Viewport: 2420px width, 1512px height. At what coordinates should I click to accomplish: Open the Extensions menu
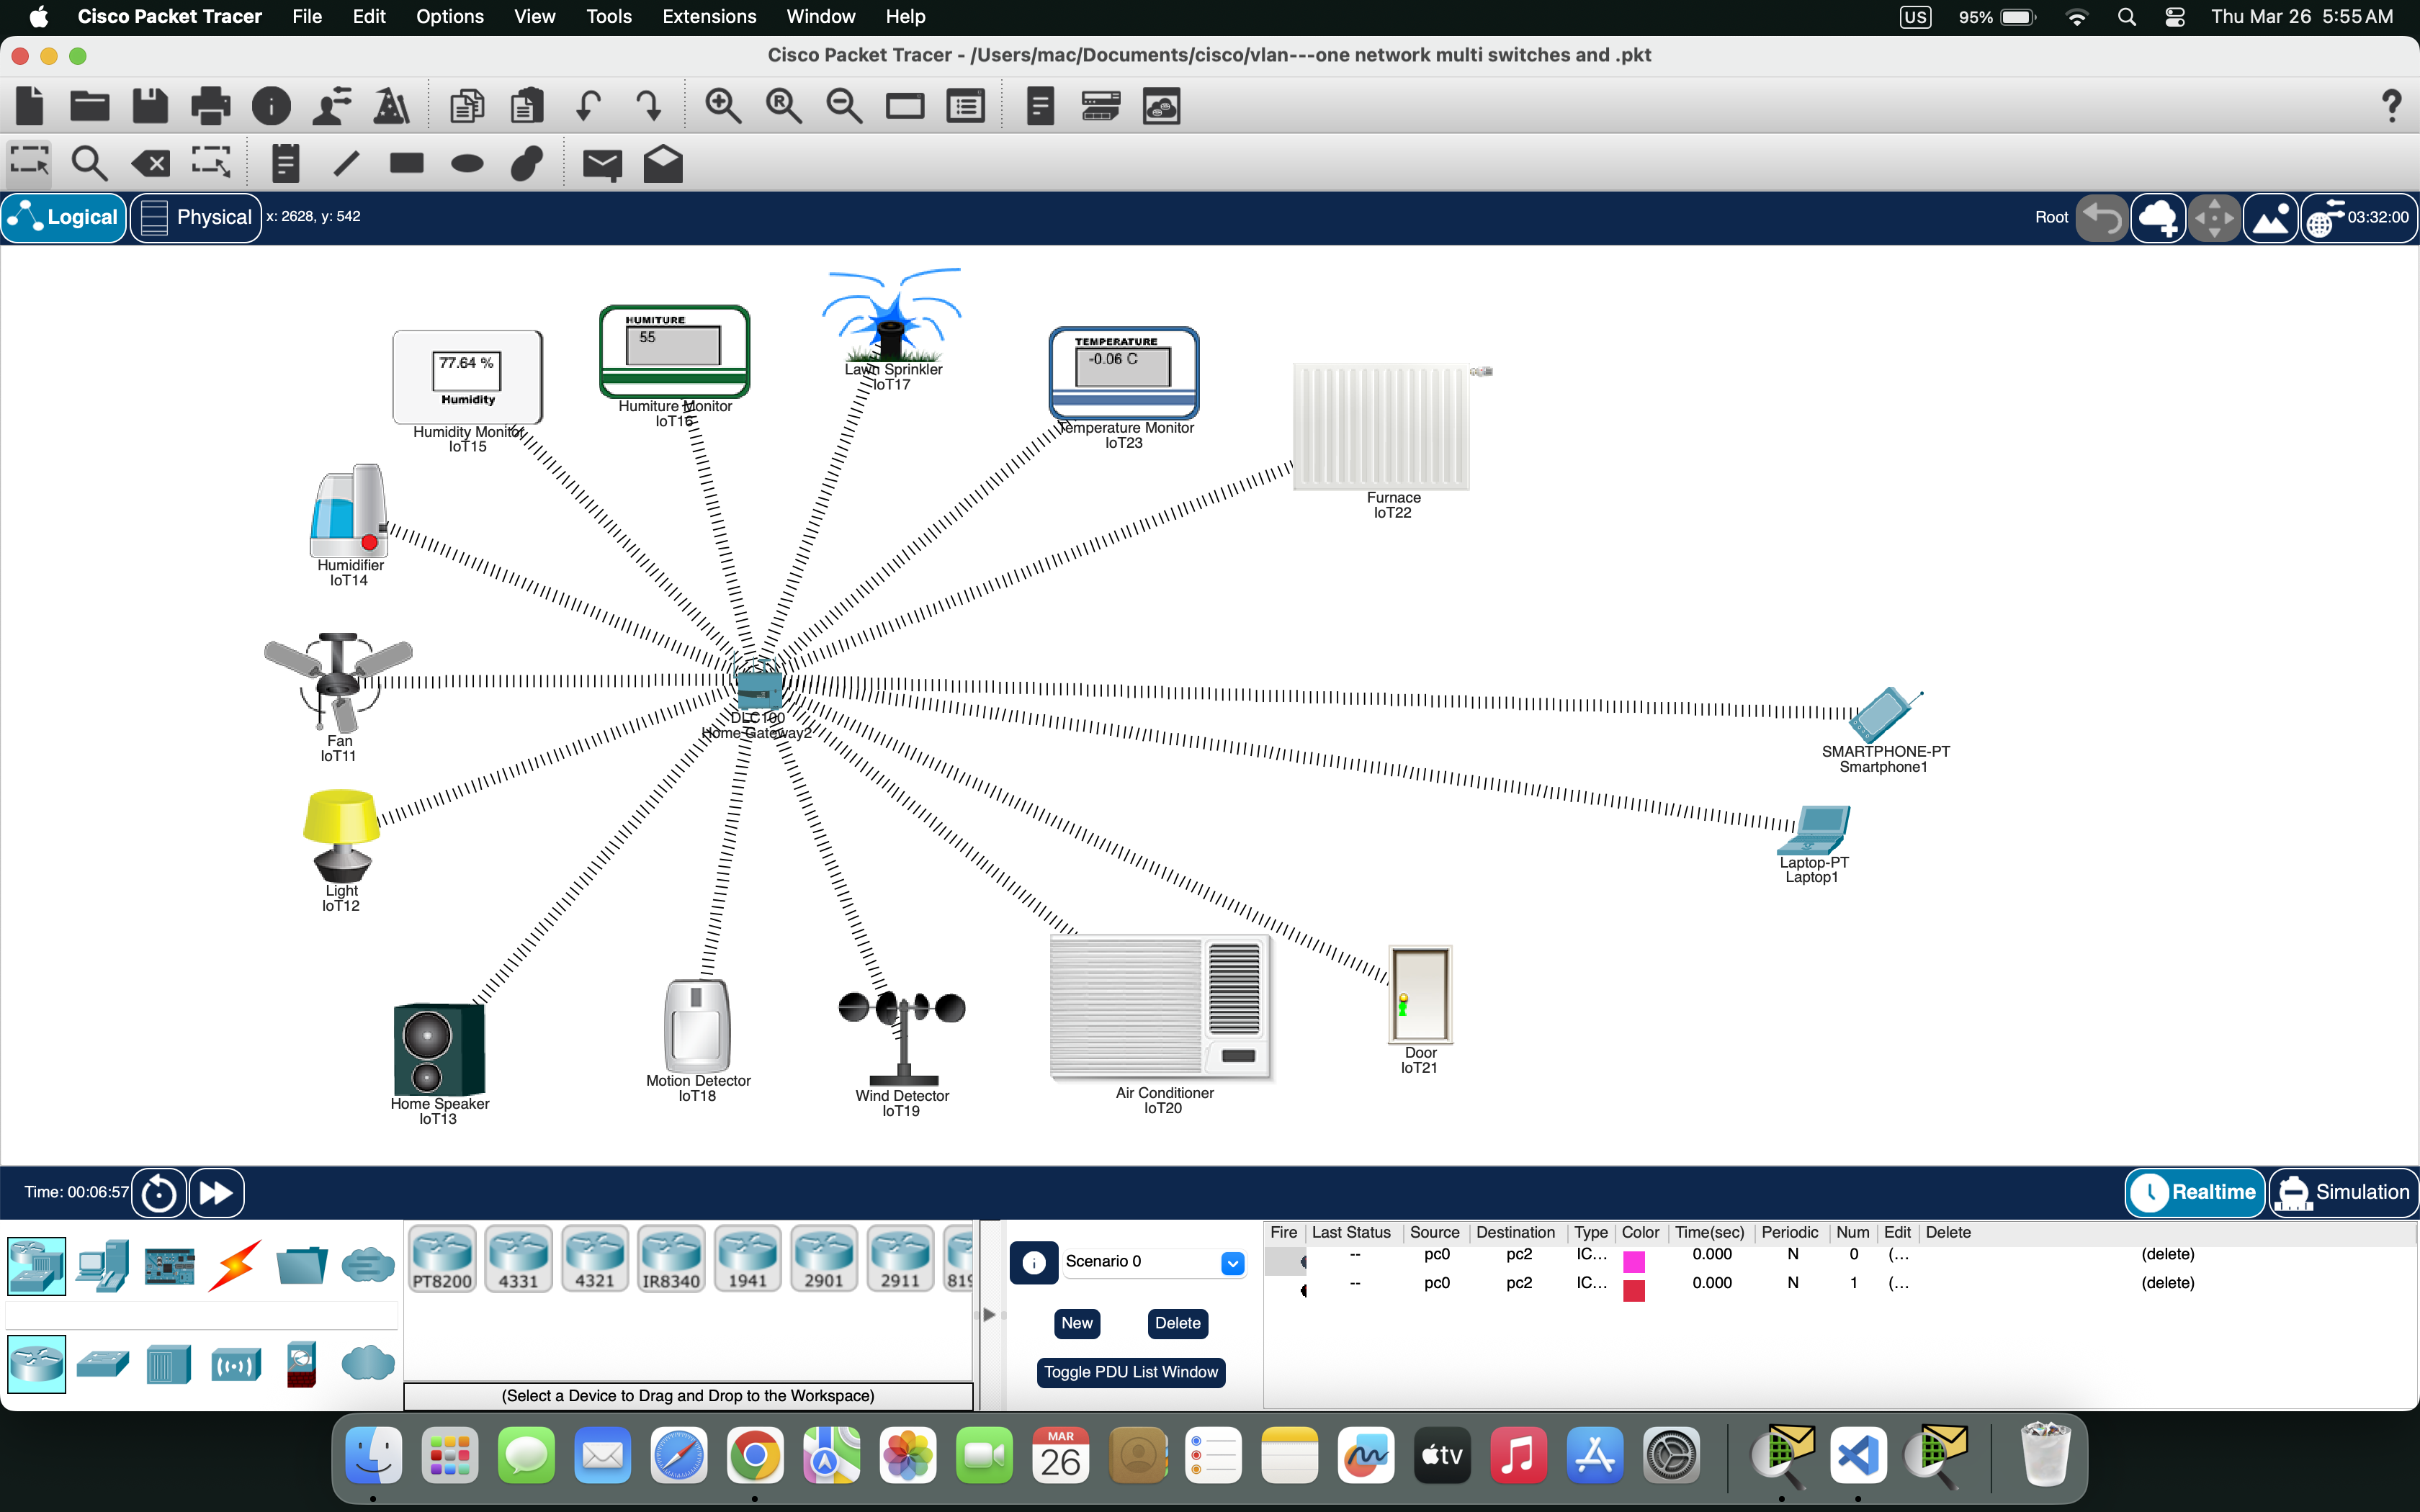[x=708, y=16]
